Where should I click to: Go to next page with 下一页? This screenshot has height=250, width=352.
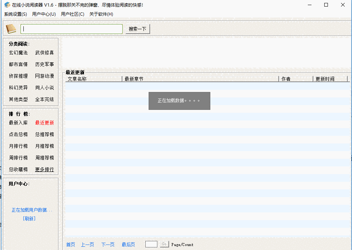[x=108, y=245]
